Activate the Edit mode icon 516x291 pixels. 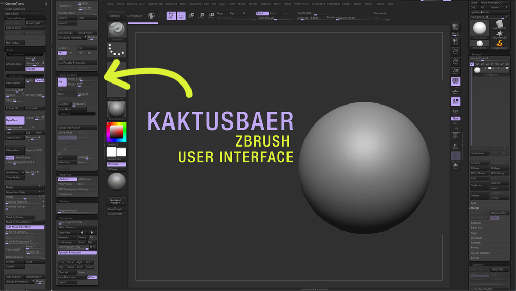pyautogui.click(x=171, y=16)
